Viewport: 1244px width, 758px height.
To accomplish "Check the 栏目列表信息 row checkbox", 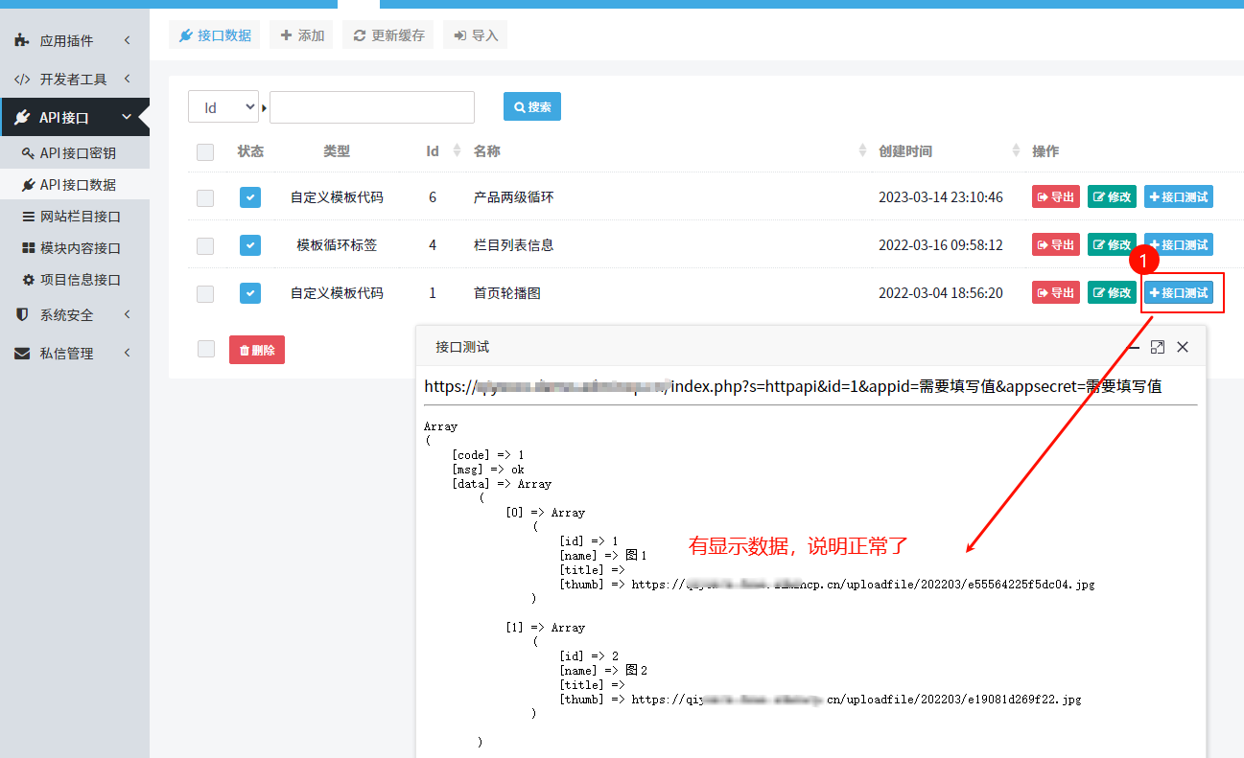I will 205,246.
